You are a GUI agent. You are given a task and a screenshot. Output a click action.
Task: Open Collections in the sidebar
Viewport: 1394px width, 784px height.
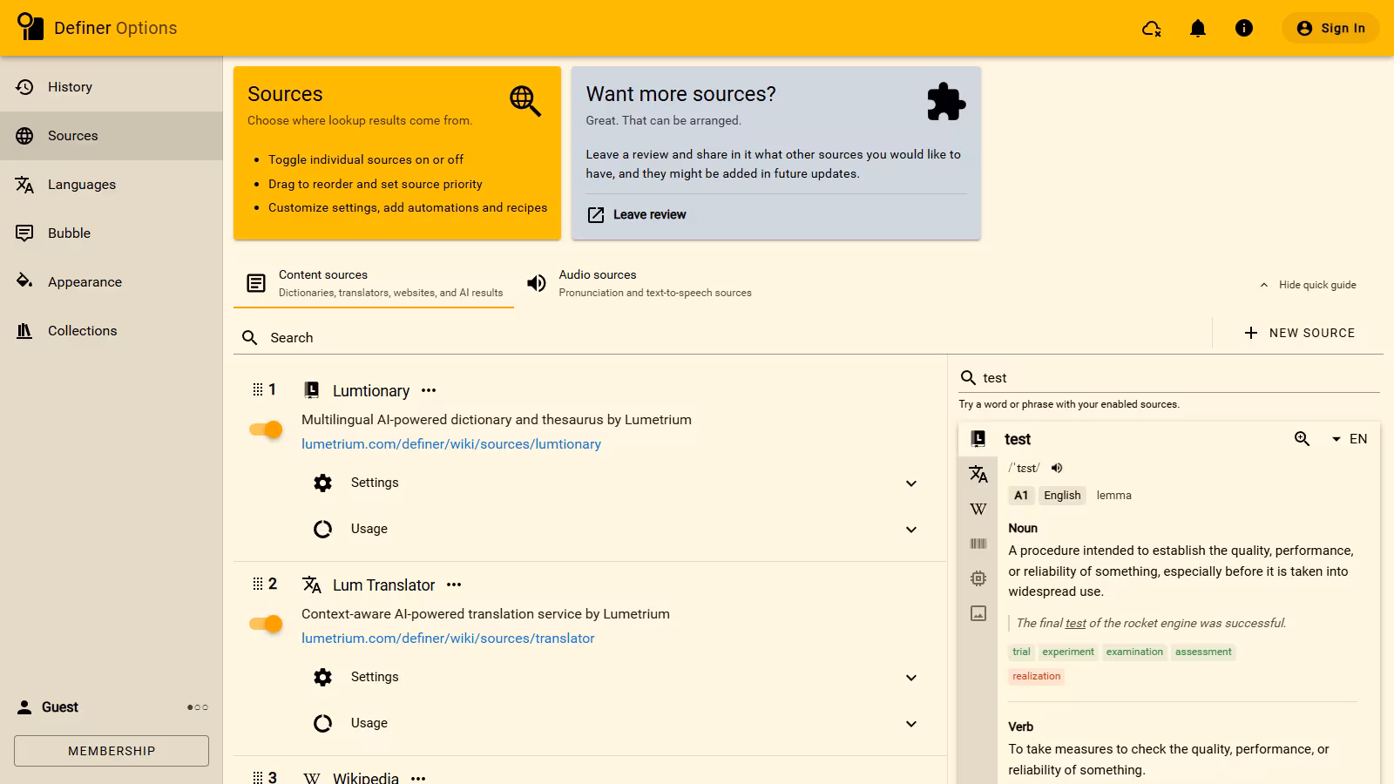click(x=112, y=331)
